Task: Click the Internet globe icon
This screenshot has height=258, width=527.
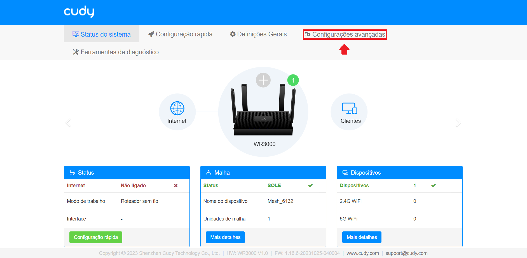Action: 177,108
